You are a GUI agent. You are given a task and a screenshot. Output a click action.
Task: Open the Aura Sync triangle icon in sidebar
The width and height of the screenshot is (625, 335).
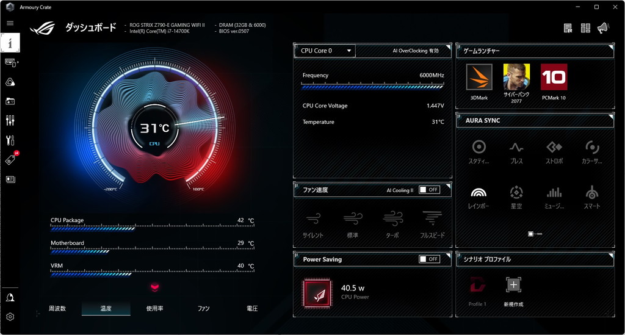point(10,82)
